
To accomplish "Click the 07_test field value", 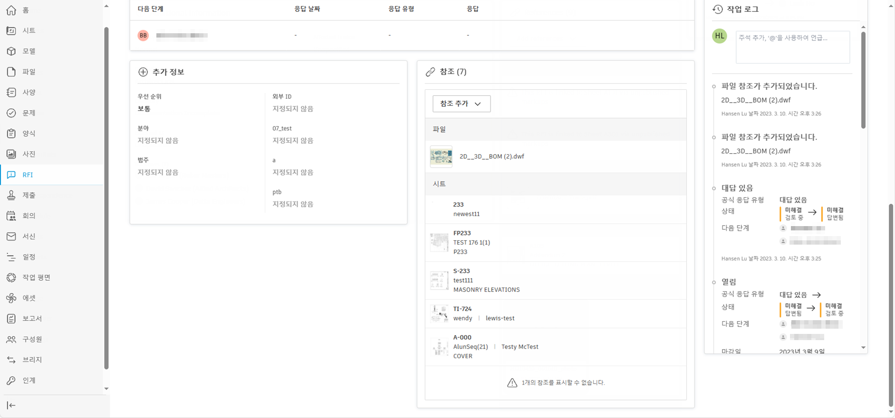I will pos(293,141).
